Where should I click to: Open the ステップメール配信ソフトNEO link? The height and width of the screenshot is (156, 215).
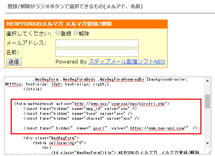click(127, 62)
